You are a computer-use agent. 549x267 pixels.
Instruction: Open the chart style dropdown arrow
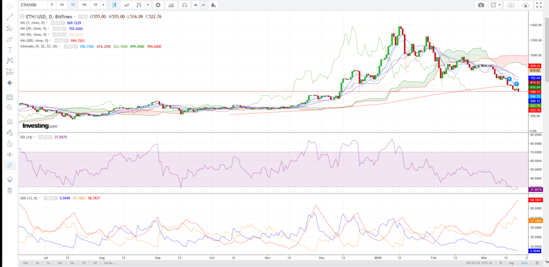point(147,5)
